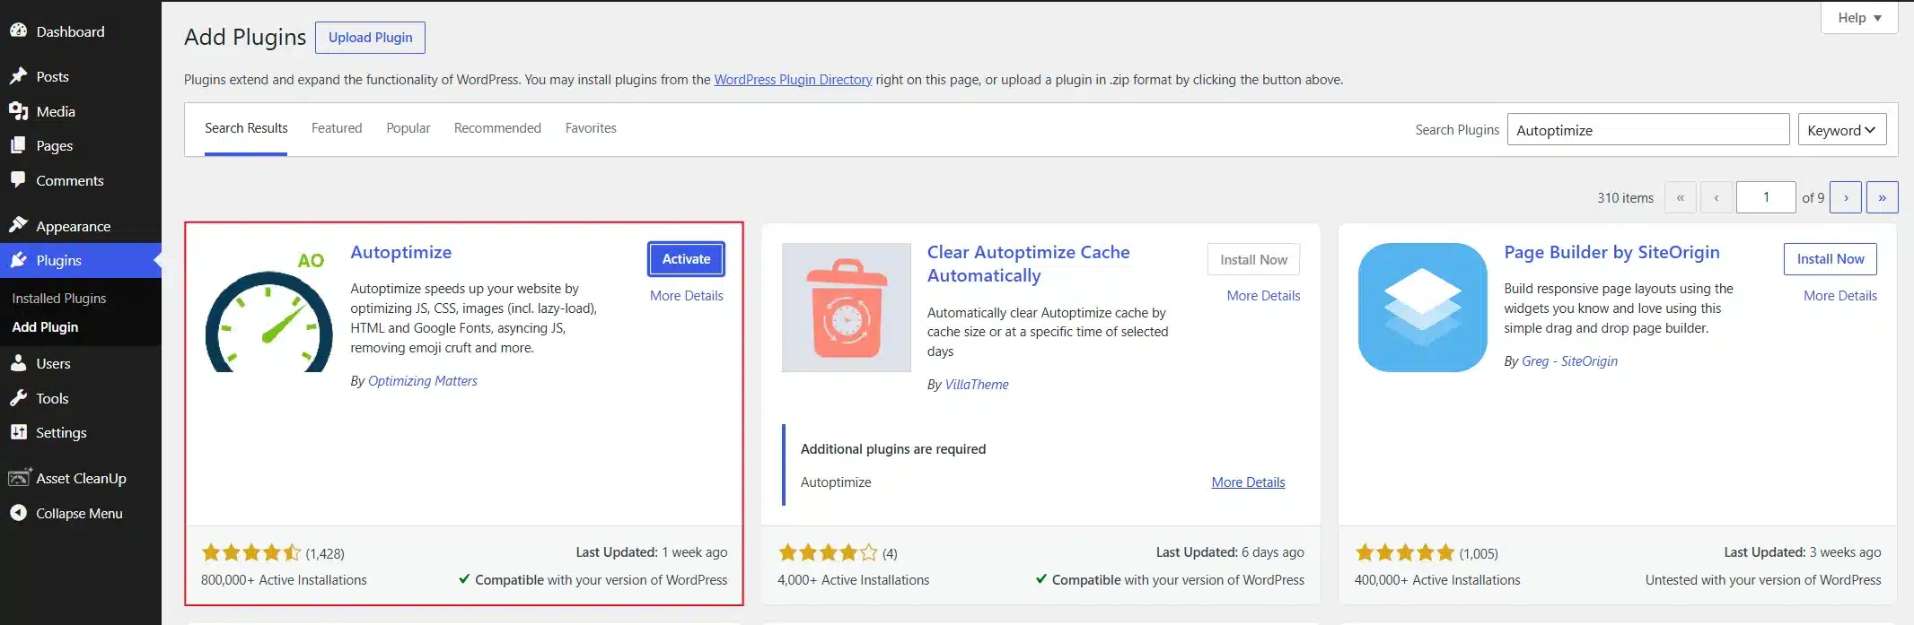This screenshot has height=625, width=1914.
Task: Switch to the Featured tab
Action: point(337,128)
